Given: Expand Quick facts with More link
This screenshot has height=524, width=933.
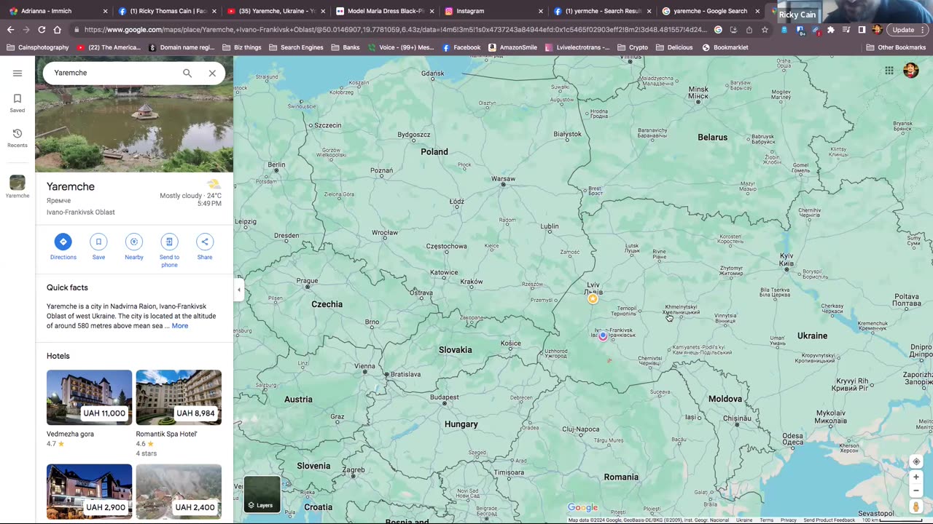Looking at the screenshot, I should click(180, 326).
